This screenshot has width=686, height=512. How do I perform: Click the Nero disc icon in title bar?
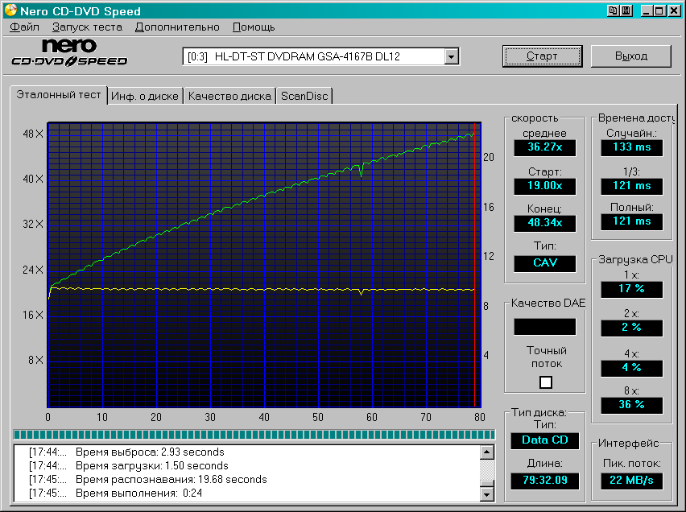pyautogui.click(x=10, y=11)
